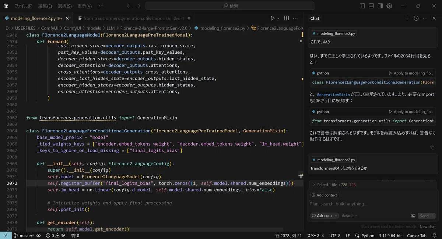Image resolution: width=442 pixels, height=239 pixels.
Task: Click the Add context button
Action: click(325, 195)
